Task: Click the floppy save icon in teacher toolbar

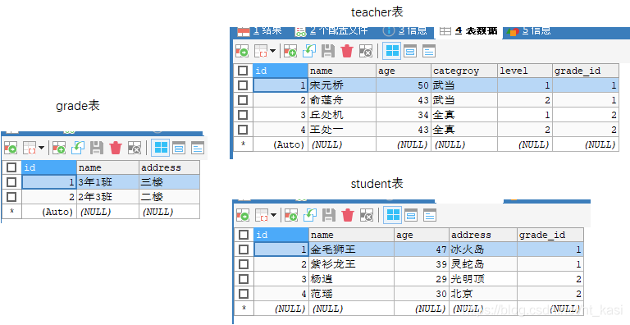Action: [x=328, y=51]
